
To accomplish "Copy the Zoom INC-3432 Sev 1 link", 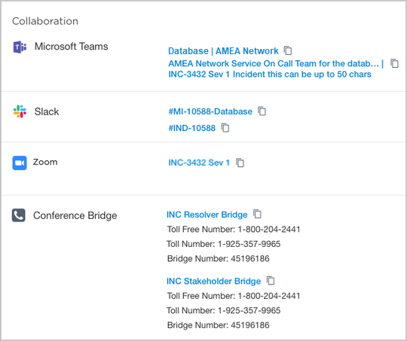I will tap(240, 163).
